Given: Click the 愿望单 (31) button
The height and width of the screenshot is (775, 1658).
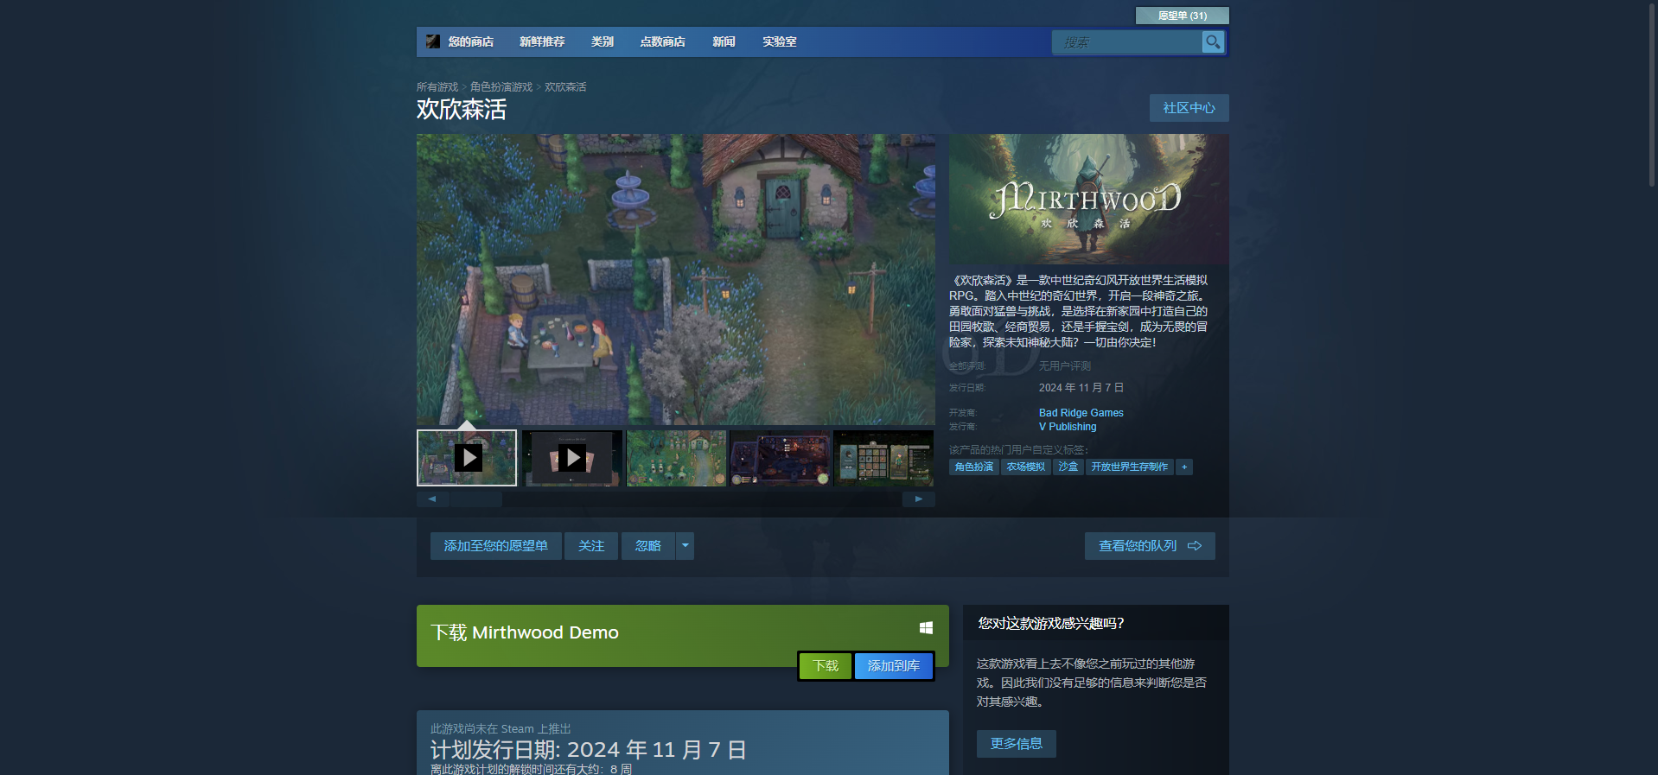Looking at the screenshot, I should pyautogui.click(x=1183, y=16).
